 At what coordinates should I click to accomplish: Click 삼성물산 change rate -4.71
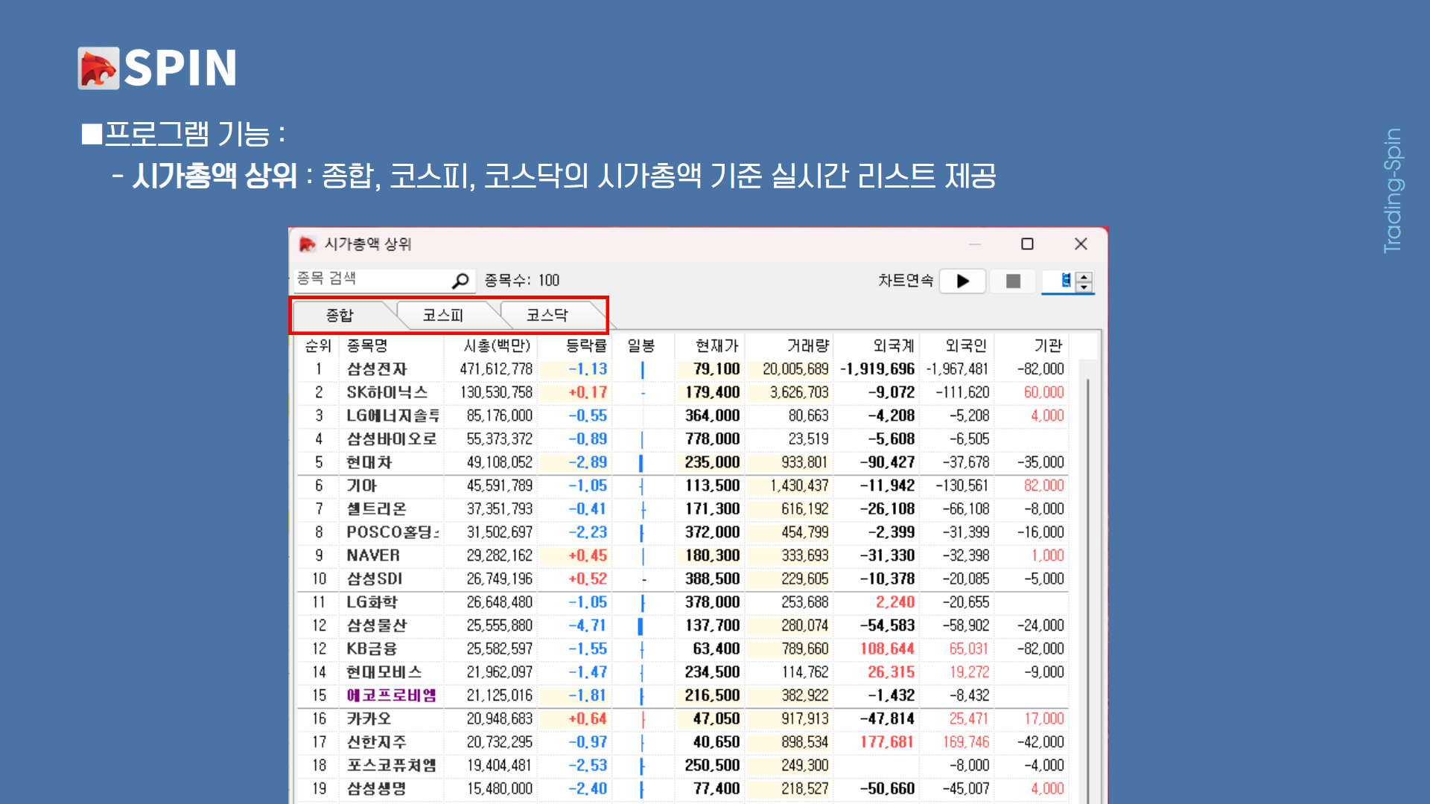click(x=588, y=625)
